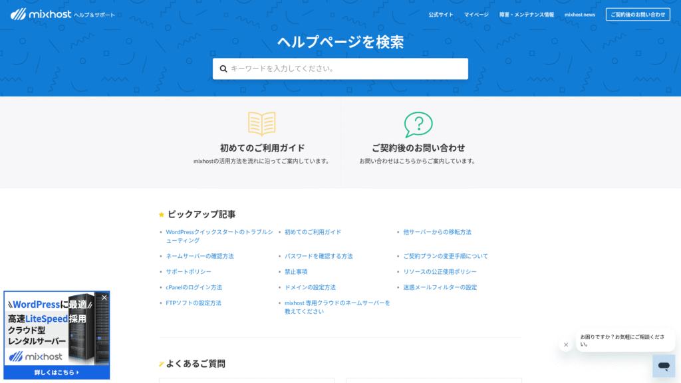
Task: Go to マイページ in the header menu
Action: click(476, 15)
